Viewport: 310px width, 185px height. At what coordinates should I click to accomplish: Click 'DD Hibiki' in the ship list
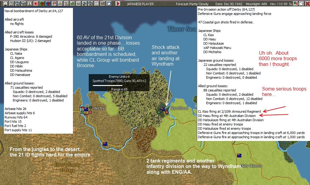[16, 67]
